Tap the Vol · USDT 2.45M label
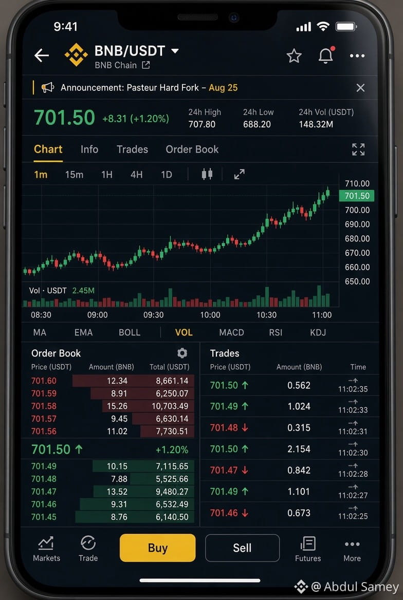The height and width of the screenshot is (600, 403). pyautogui.click(x=62, y=290)
